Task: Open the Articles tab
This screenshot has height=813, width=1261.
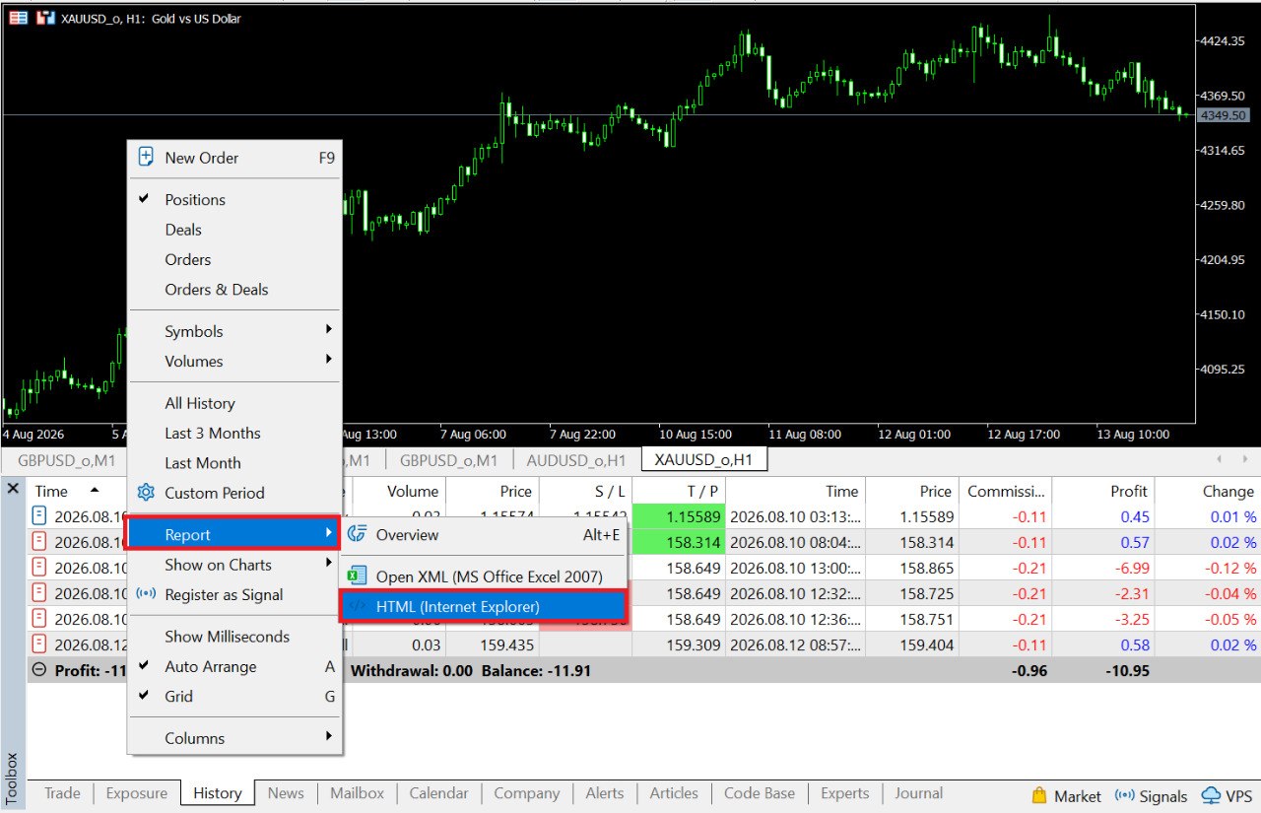Action: [674, 793]
